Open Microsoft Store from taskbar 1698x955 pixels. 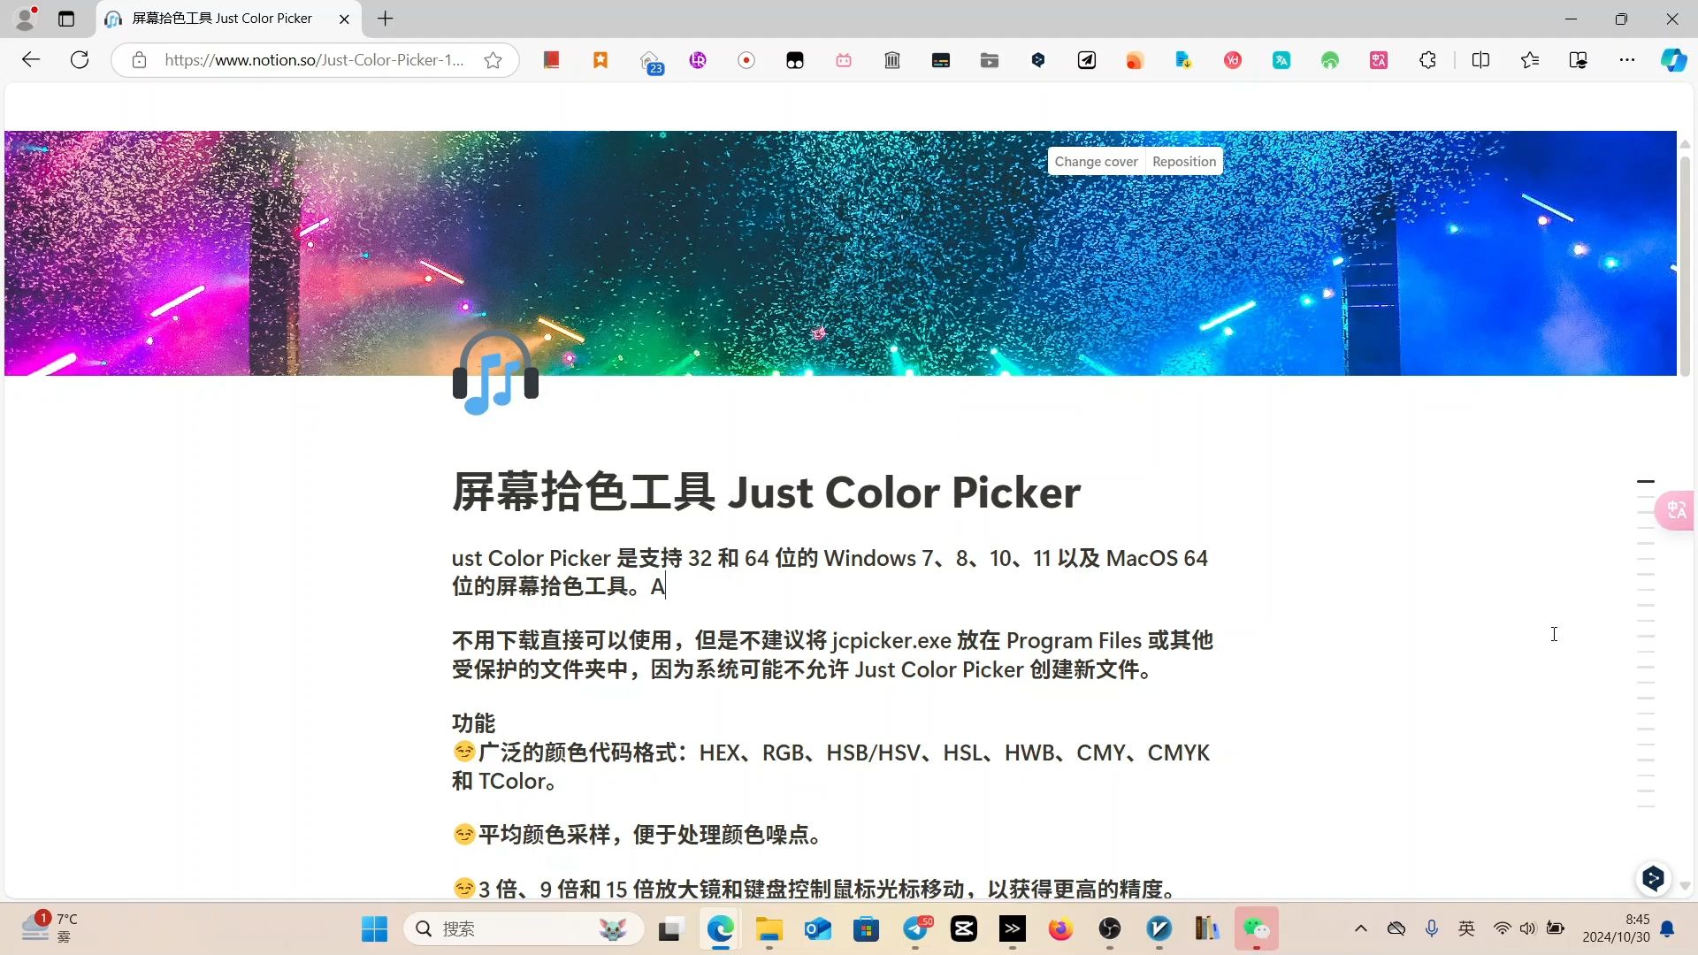click(867, 928)
